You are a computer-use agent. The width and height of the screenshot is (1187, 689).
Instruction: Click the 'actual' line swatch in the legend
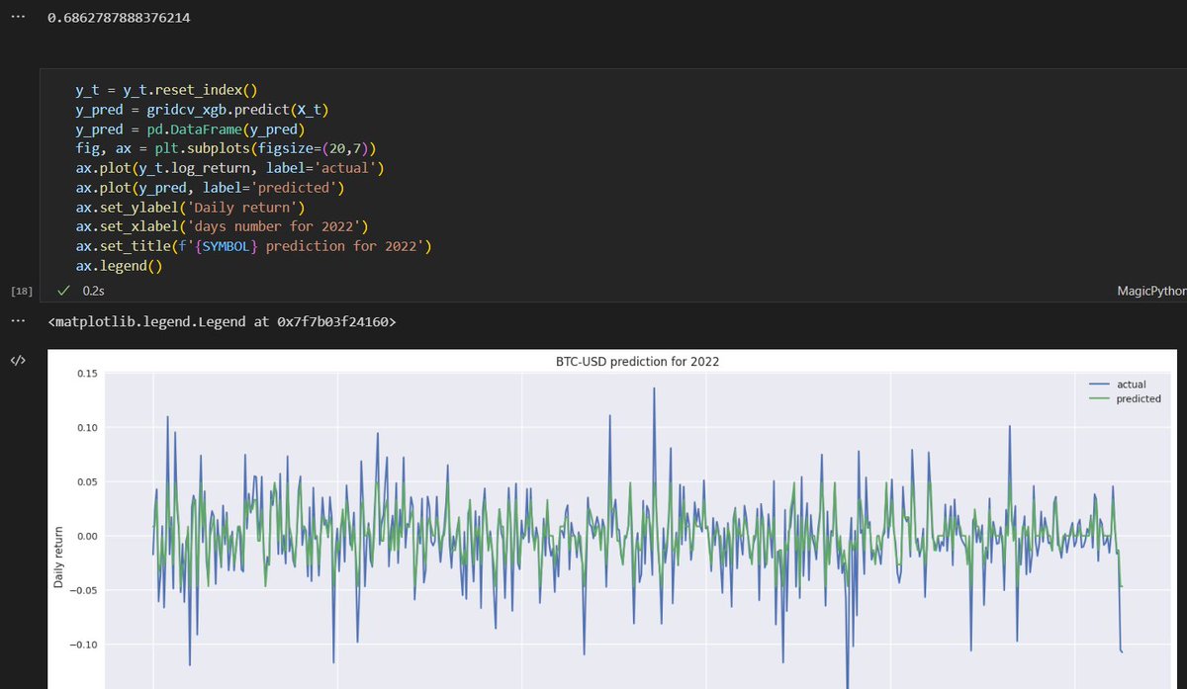1101,385
